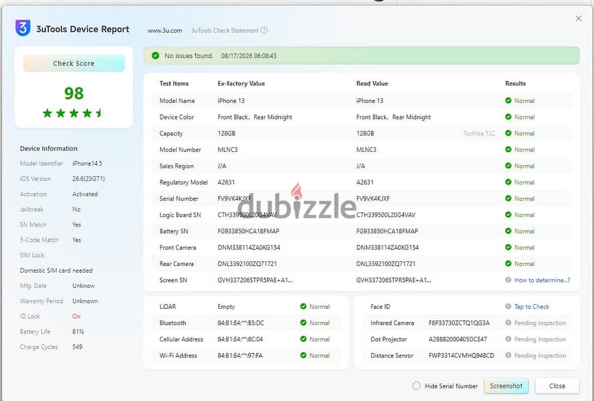Viewport: 594px width, 401px height.
Task: Click Dot Projector serial A2B882000405DCE47
Action: [x=458, y=339]
